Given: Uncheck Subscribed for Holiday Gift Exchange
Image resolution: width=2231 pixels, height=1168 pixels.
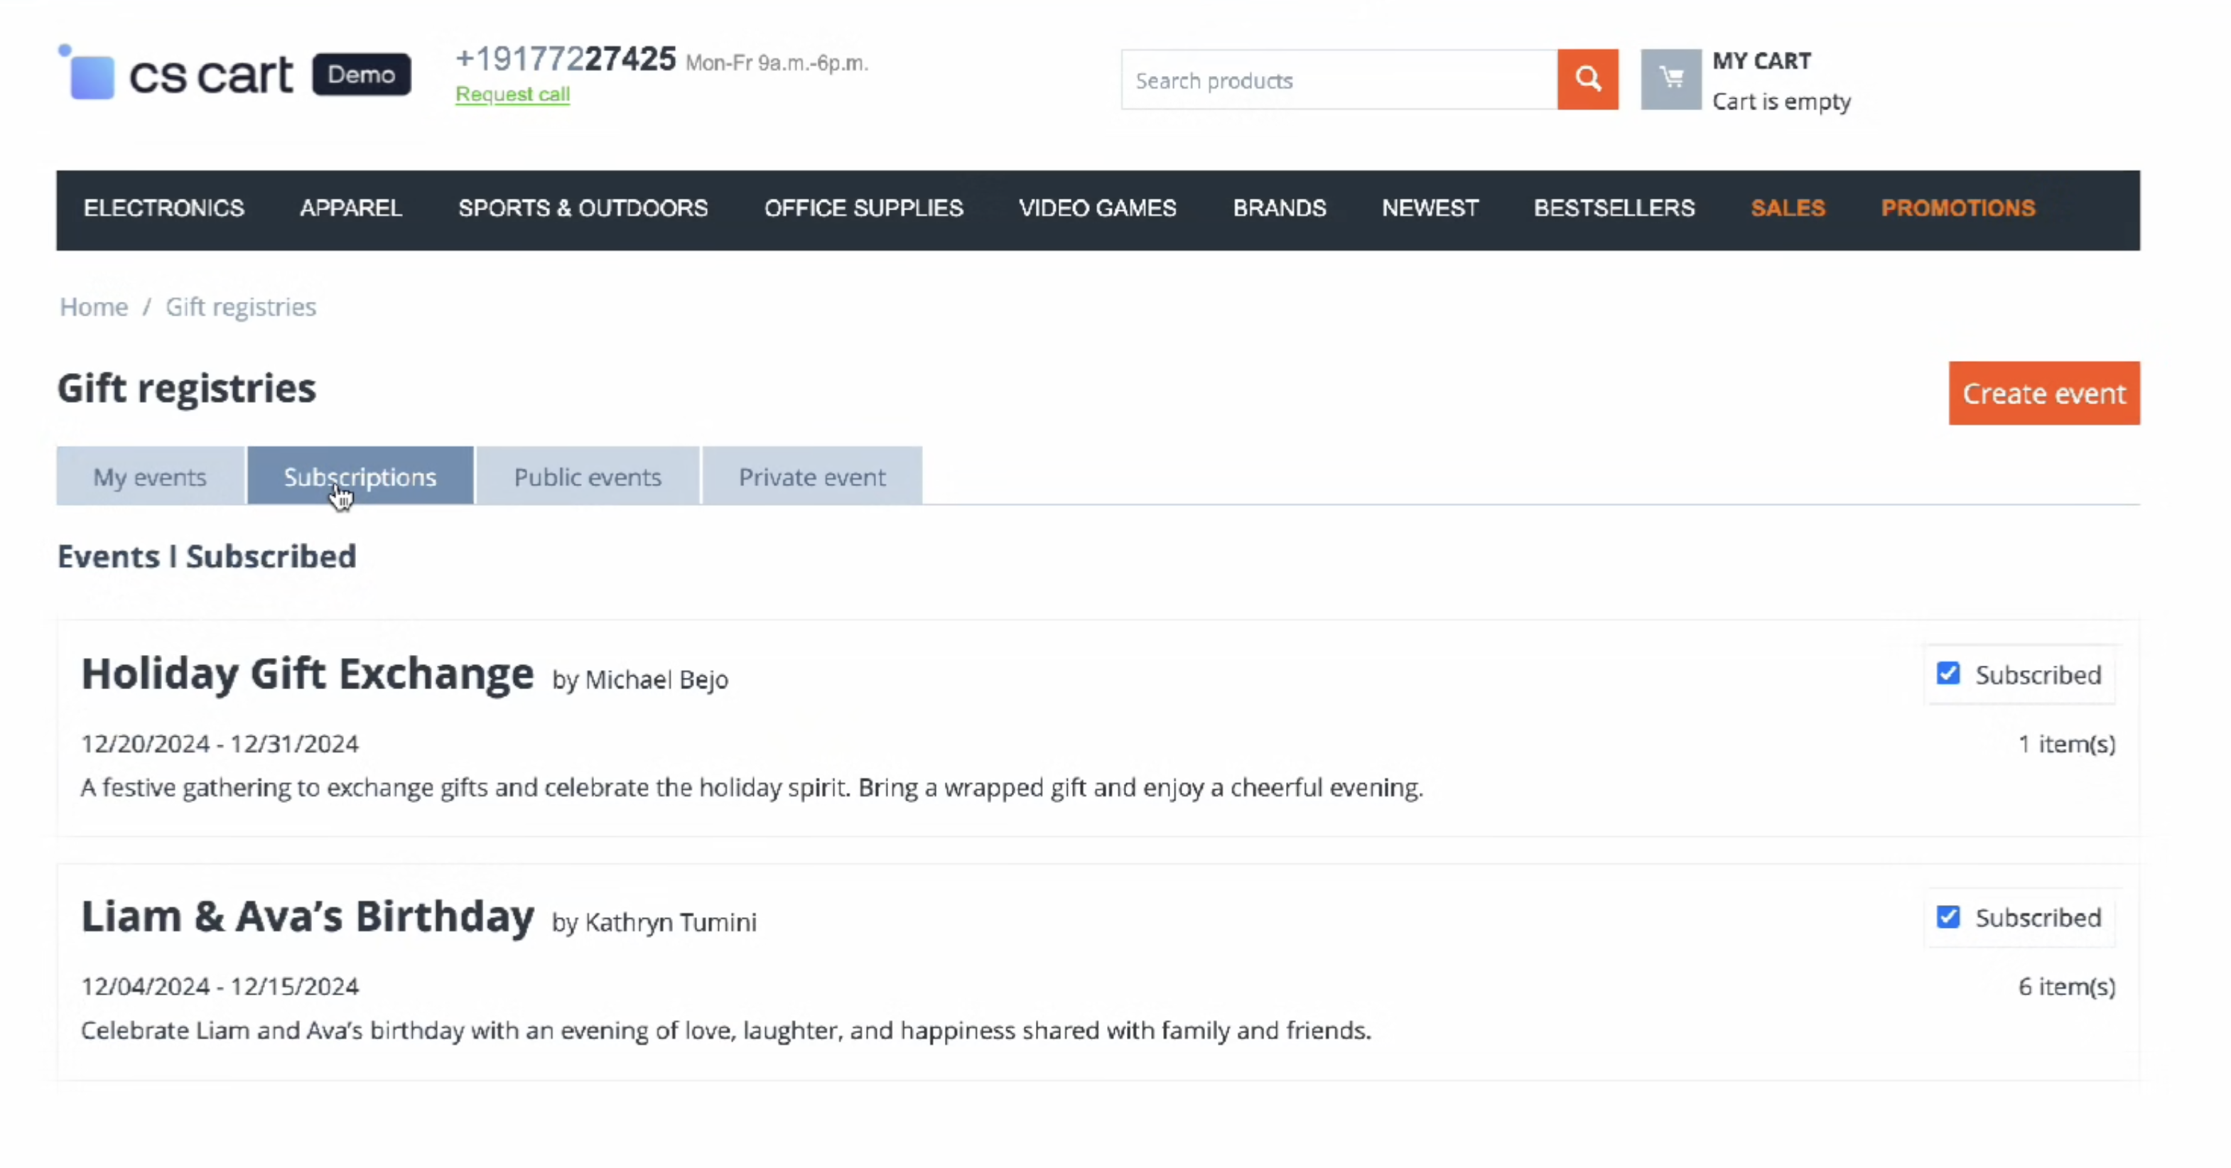Looking at the screenshot, I should pos(1948,674).
